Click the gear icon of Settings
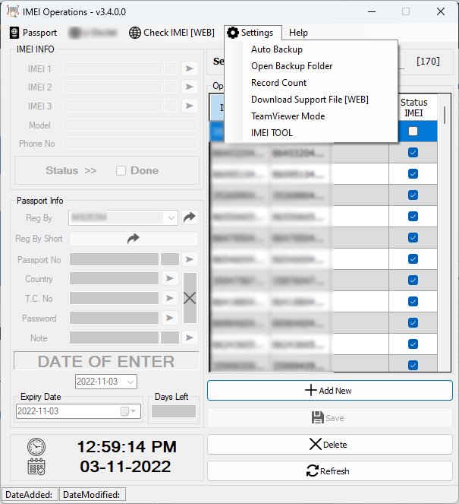The image size is (459, 504). [233, 33]
